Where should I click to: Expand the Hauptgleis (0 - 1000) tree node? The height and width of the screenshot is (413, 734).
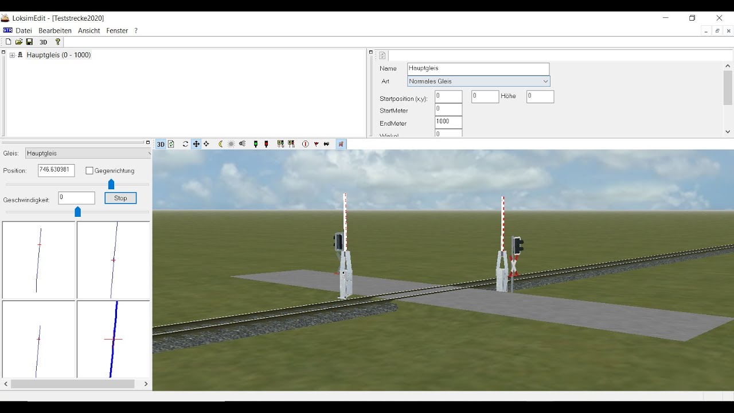[12, 55]
